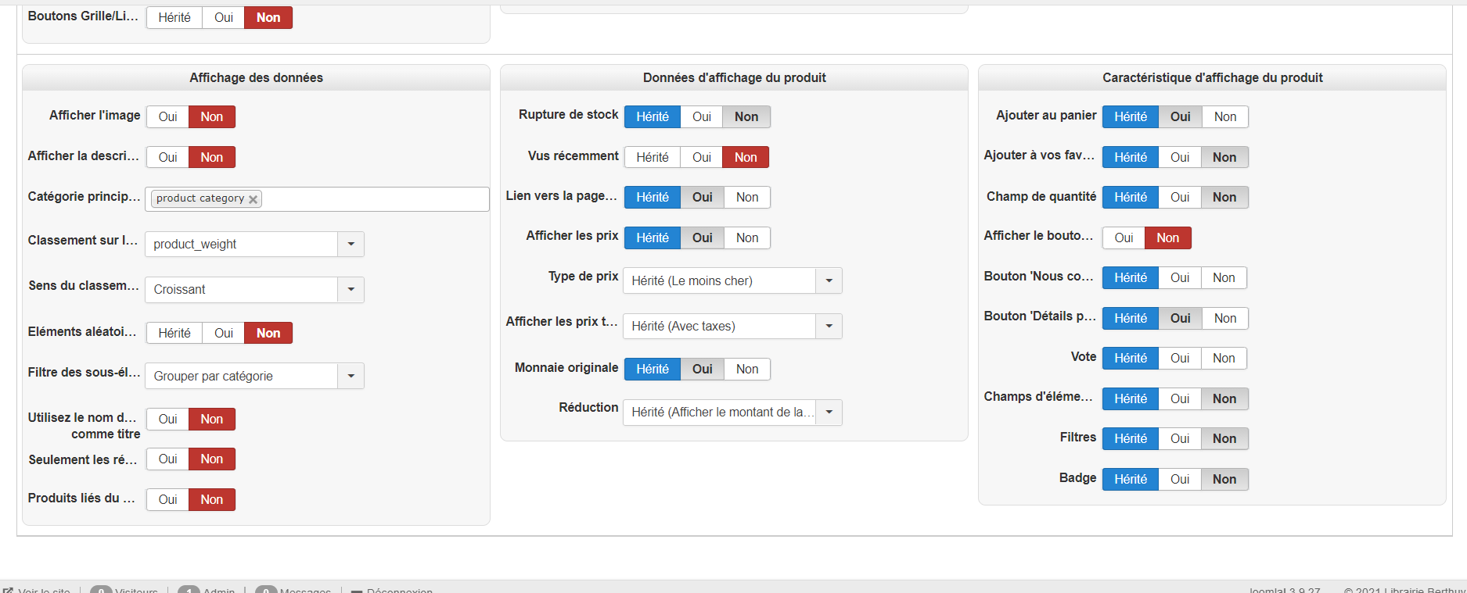Open the 'Grouper par catégorie' filter dropdown
The image size is (1467, 593).
coord(351,377)
